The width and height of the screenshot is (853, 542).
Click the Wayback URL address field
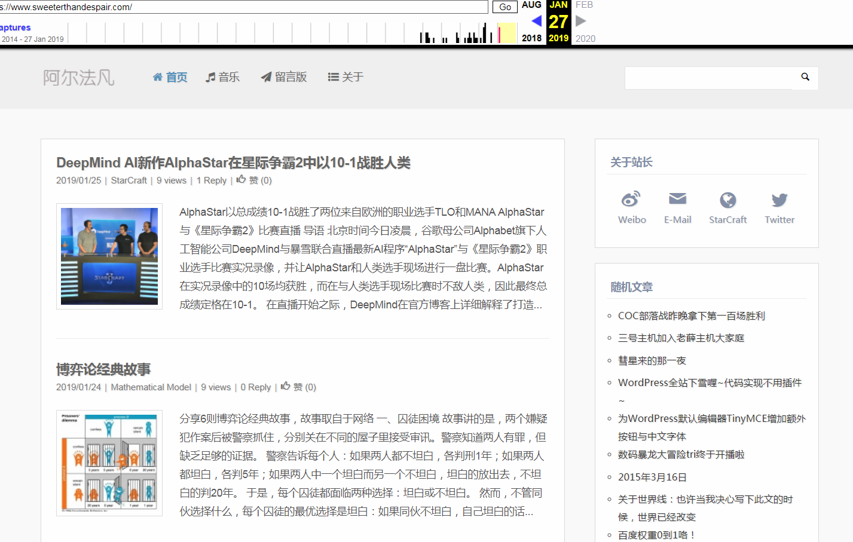point(244,7)
